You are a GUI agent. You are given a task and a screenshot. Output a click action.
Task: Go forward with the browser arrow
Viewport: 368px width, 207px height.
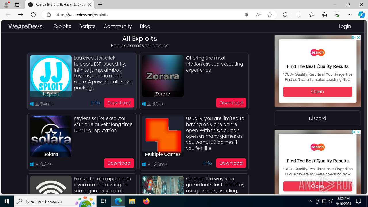pos(21,15)
